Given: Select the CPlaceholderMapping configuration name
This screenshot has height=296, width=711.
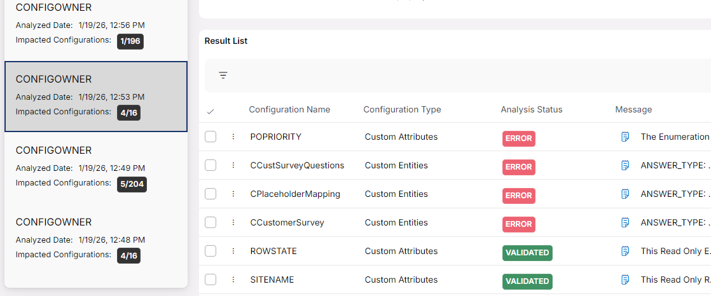Looking at the screenshot, I should 295,194.
